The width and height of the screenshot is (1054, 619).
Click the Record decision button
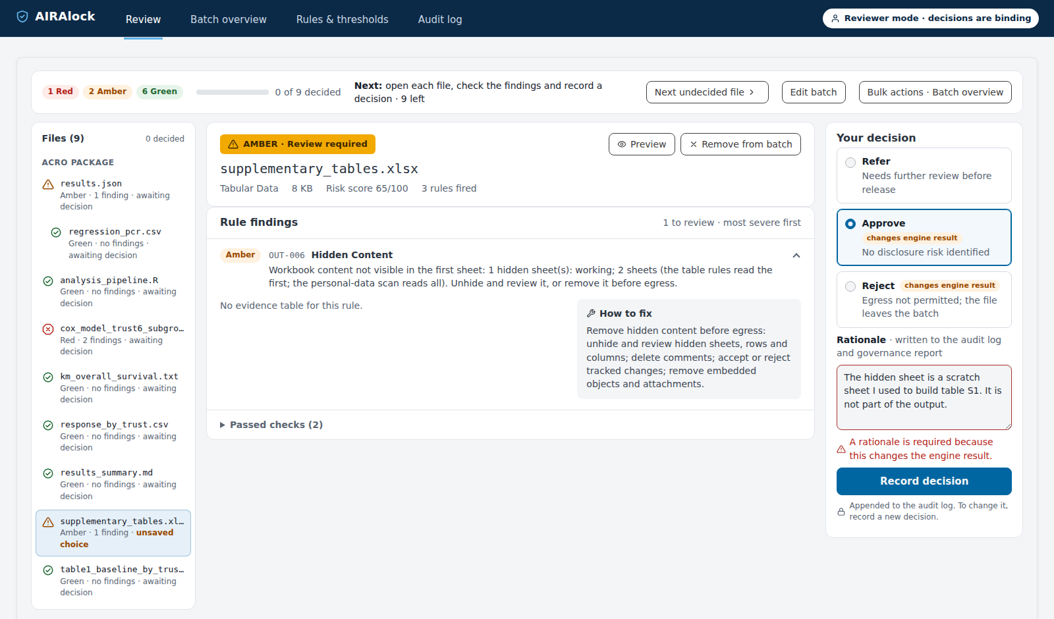[924, 481]
